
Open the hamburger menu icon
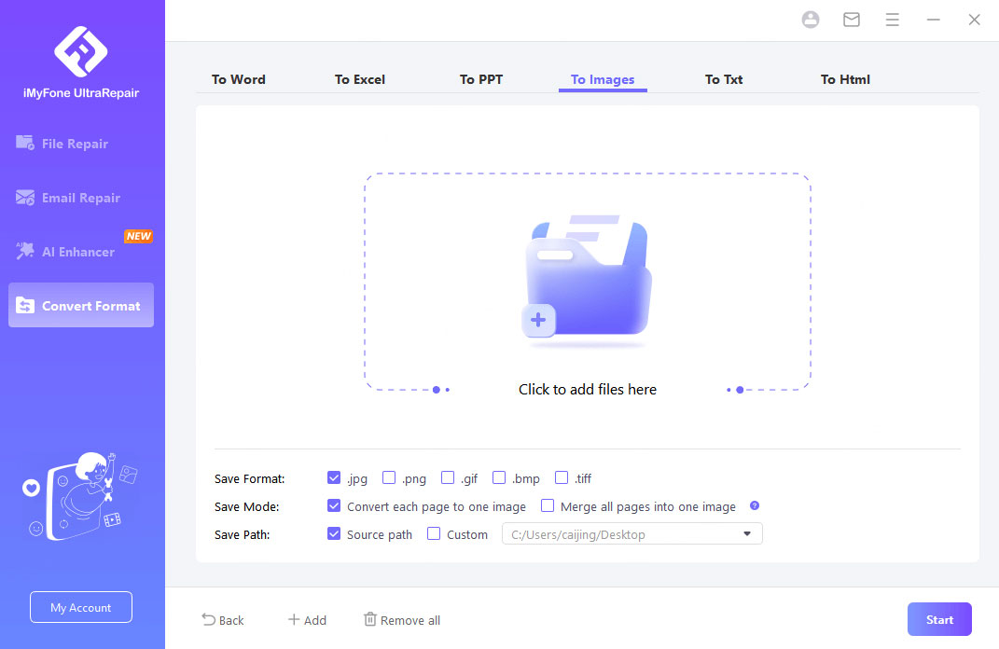point(893,20)
